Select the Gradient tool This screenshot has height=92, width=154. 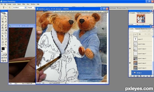(6, 30)
